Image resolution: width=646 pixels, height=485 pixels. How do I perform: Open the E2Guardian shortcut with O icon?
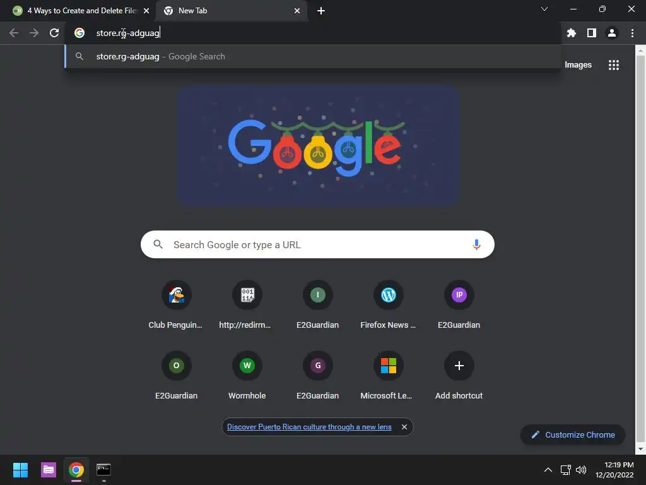coord(176,376)
